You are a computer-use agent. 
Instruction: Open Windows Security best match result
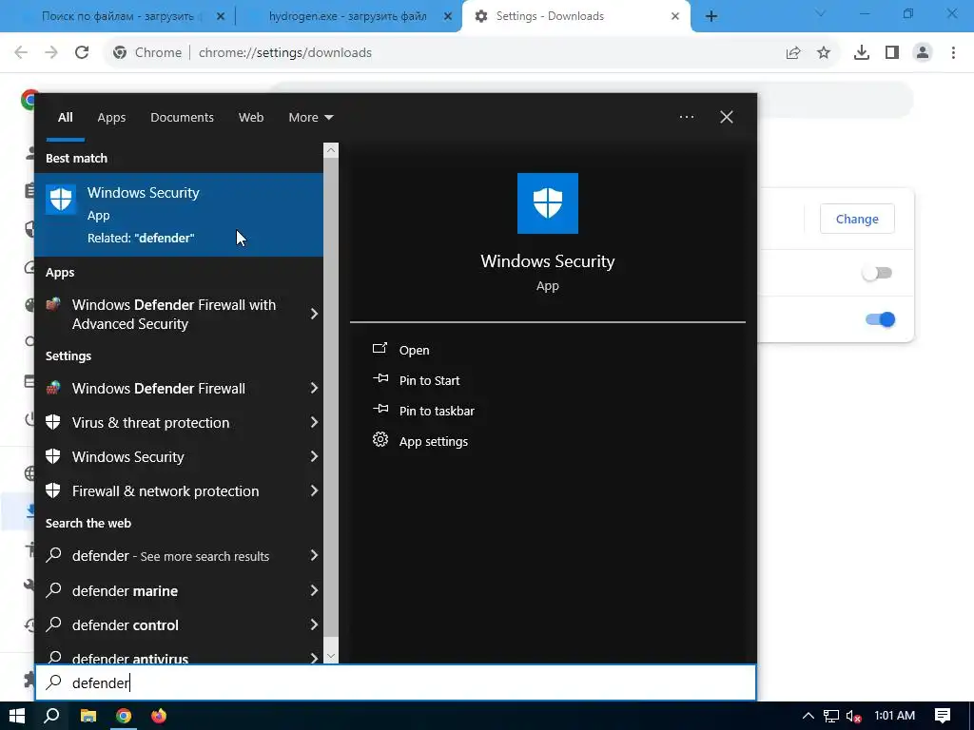tap(179, 214)
